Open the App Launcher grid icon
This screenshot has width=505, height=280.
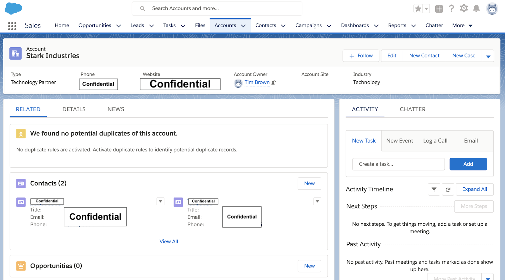[x=12, y=26]
